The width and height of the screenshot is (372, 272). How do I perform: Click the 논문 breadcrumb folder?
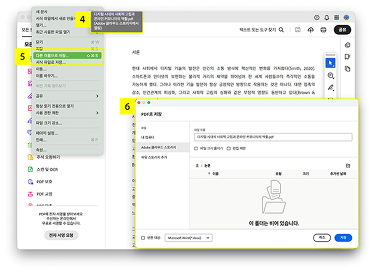click(x=207, y=166)
